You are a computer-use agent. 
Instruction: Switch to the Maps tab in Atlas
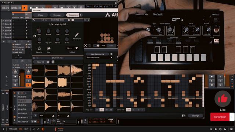click(40, 15)
